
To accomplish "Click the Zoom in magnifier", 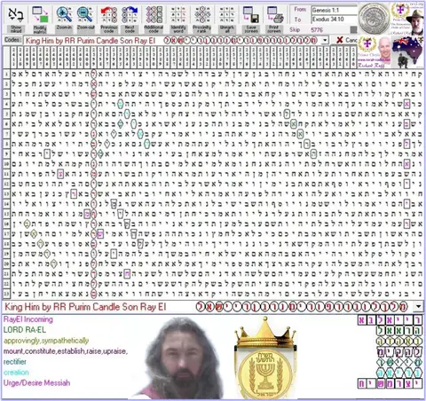I will click(x=64, y=20).
